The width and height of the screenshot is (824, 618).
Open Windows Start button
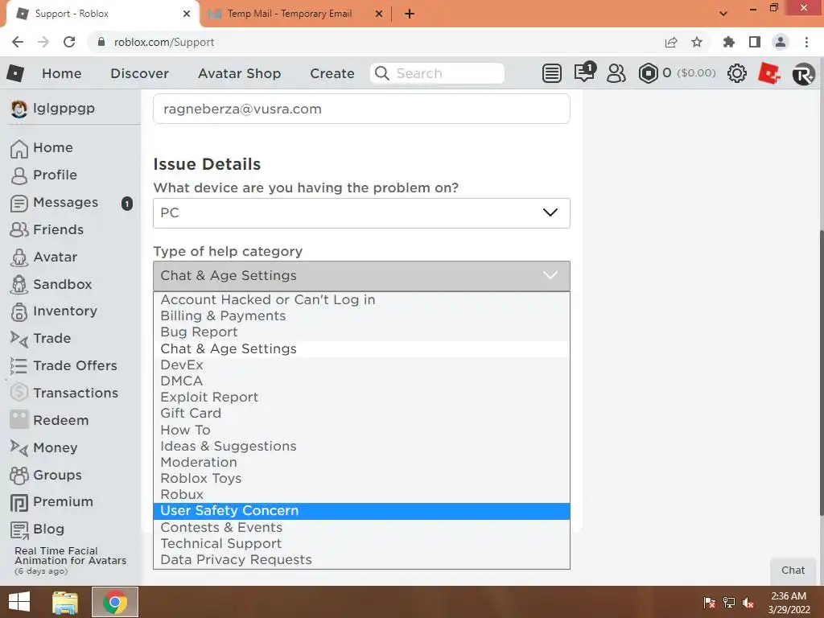pos(19,602)
